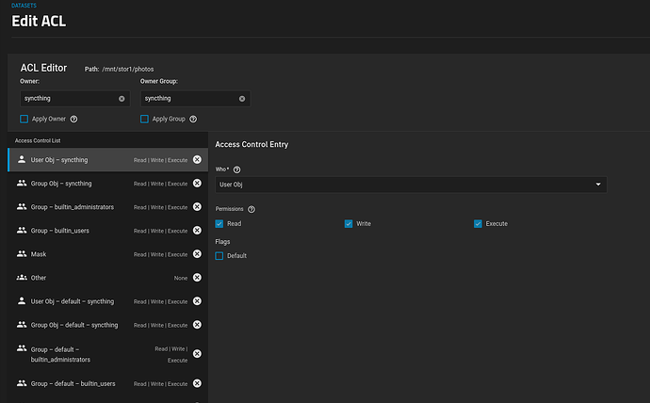Image resolution: width=650 pixels, height=403 pixels.
Task: Open help tooltip for Apply Owner
Action: [73, 119]
